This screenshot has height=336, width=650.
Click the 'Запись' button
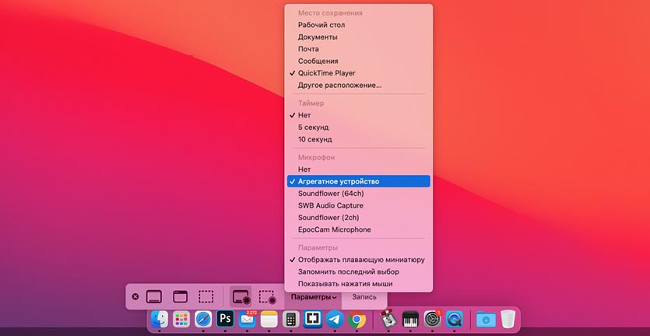(364, 296)
